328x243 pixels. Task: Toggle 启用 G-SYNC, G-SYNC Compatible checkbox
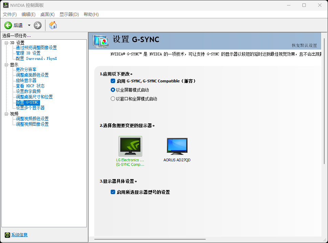coord(113,81)
